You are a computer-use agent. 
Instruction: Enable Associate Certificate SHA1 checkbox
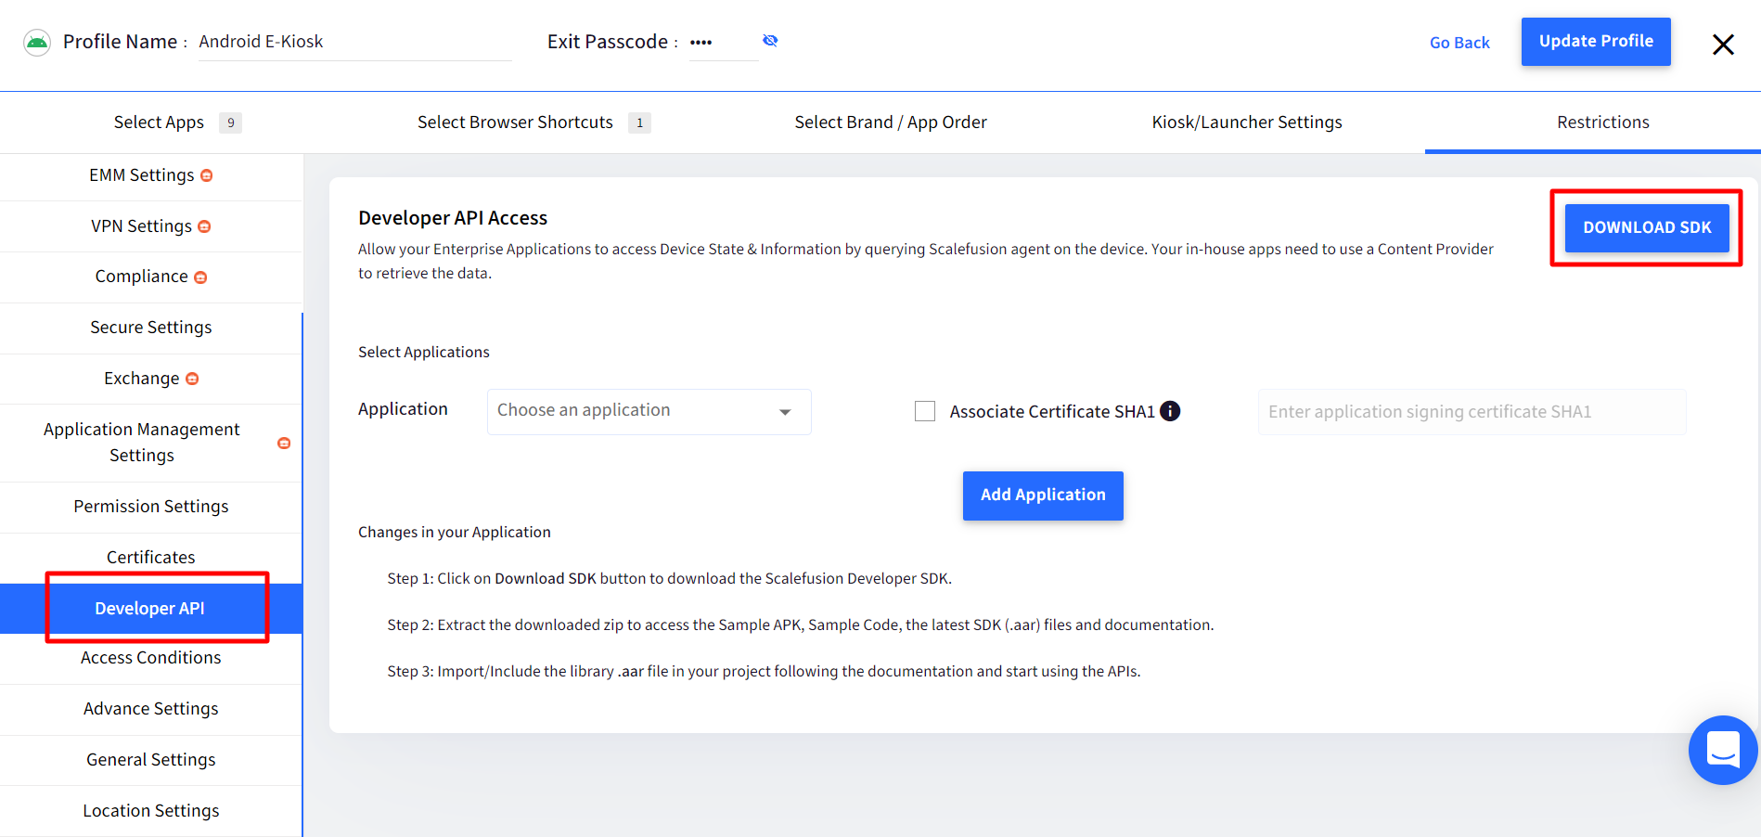click(925, 411)
